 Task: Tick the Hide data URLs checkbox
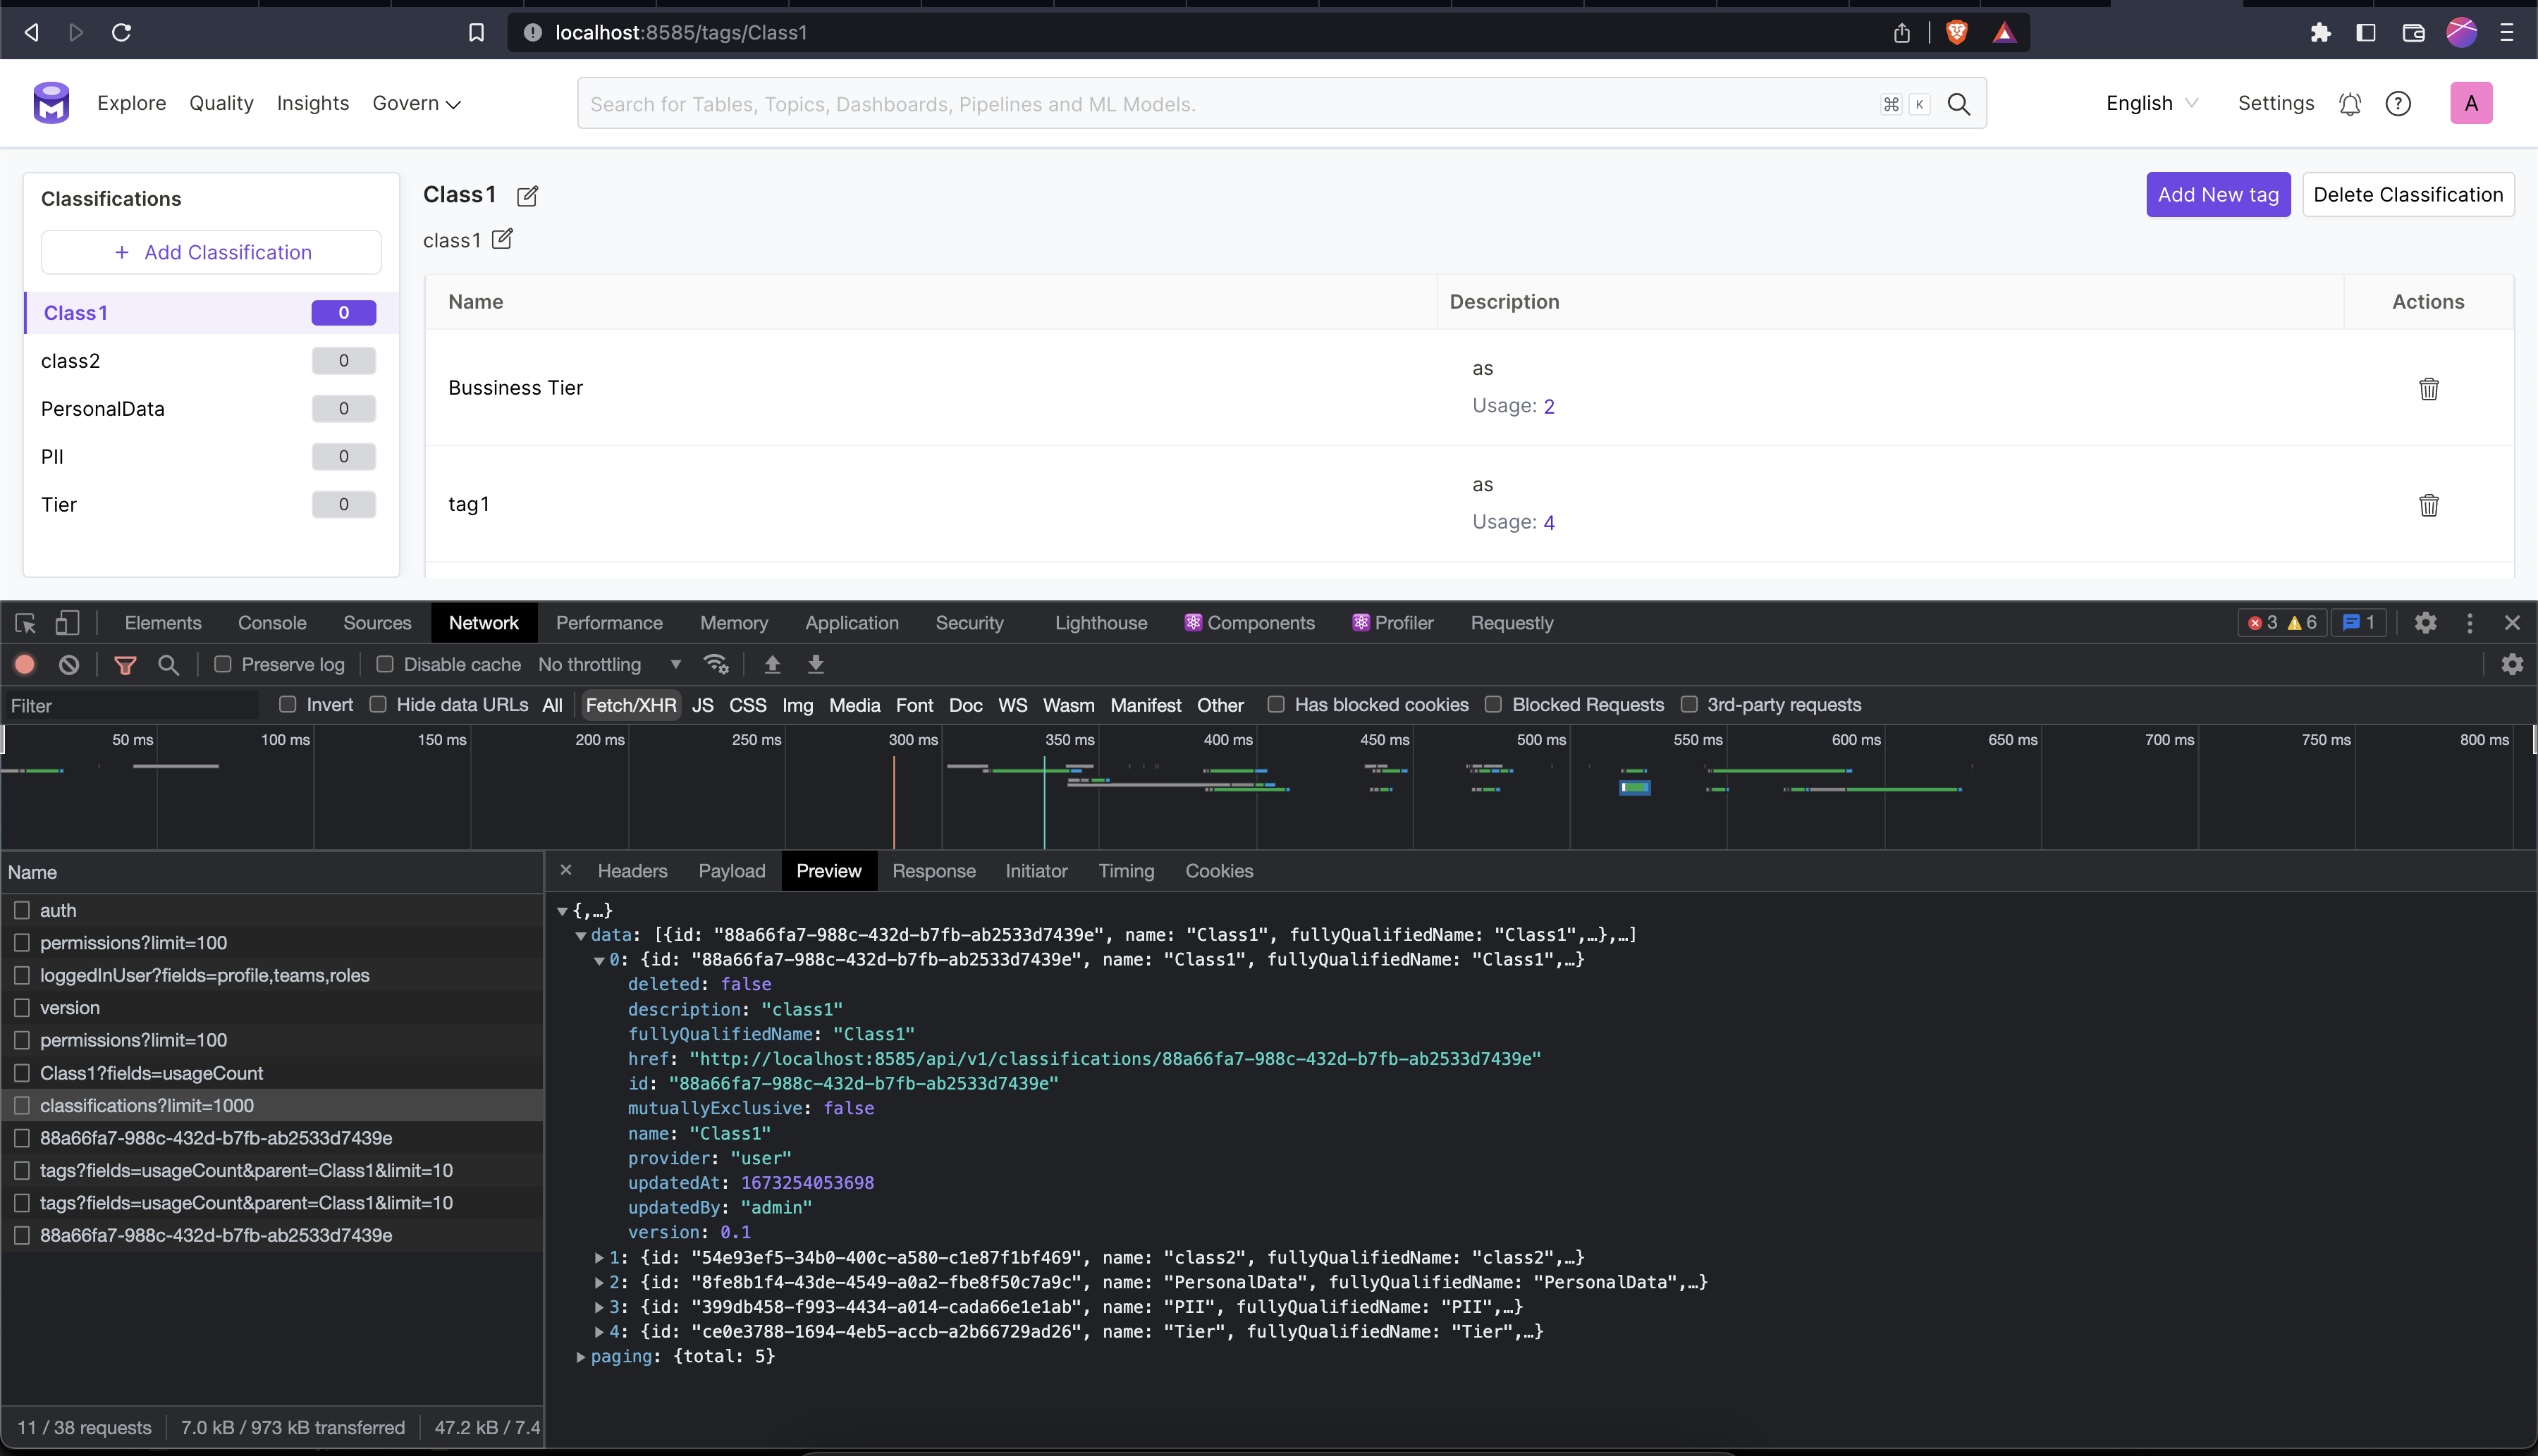[x=378, y=705]
